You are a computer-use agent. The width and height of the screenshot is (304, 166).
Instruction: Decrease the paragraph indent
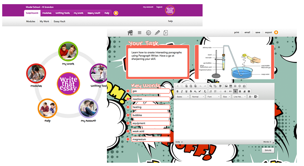(220, 92)
